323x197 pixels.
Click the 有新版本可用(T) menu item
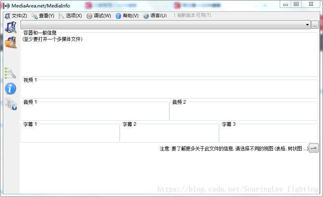click(194, 15)
